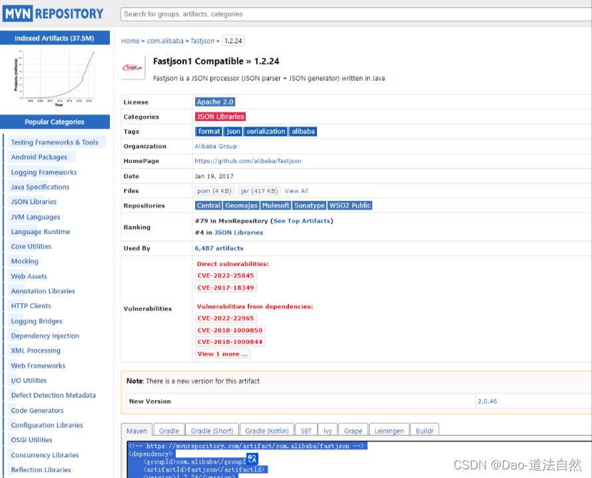Switch to the SBT tab
592x478 pixels.
tap(306, 430)
